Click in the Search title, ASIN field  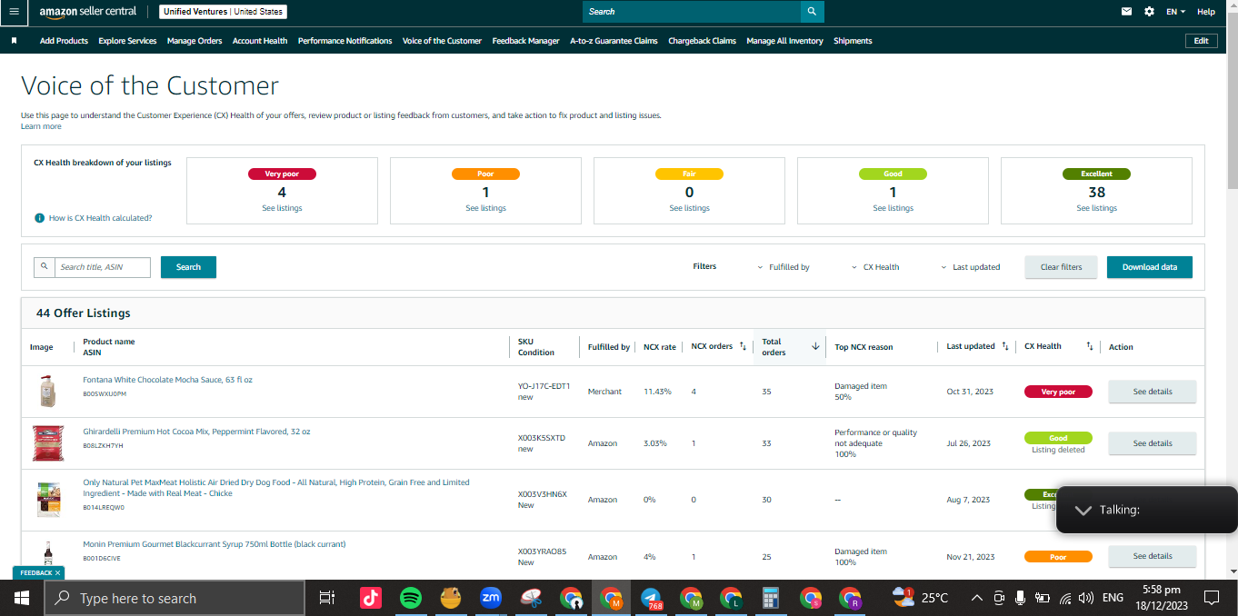102,267
